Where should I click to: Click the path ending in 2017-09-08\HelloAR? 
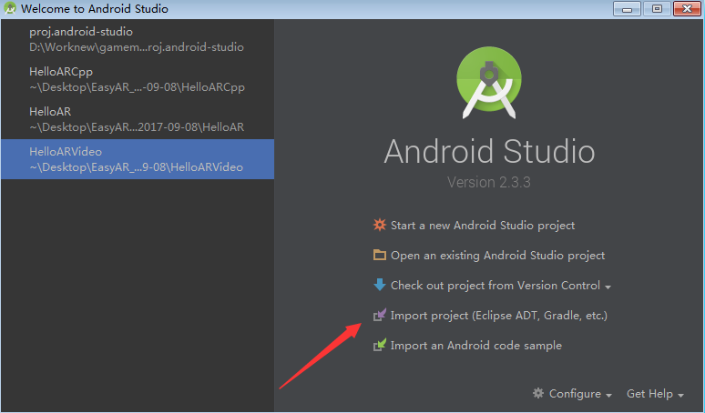pos(137,127)
